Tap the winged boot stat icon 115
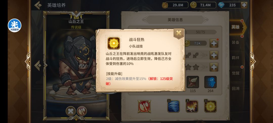273x123 pixels. click(x=193, y=82)
